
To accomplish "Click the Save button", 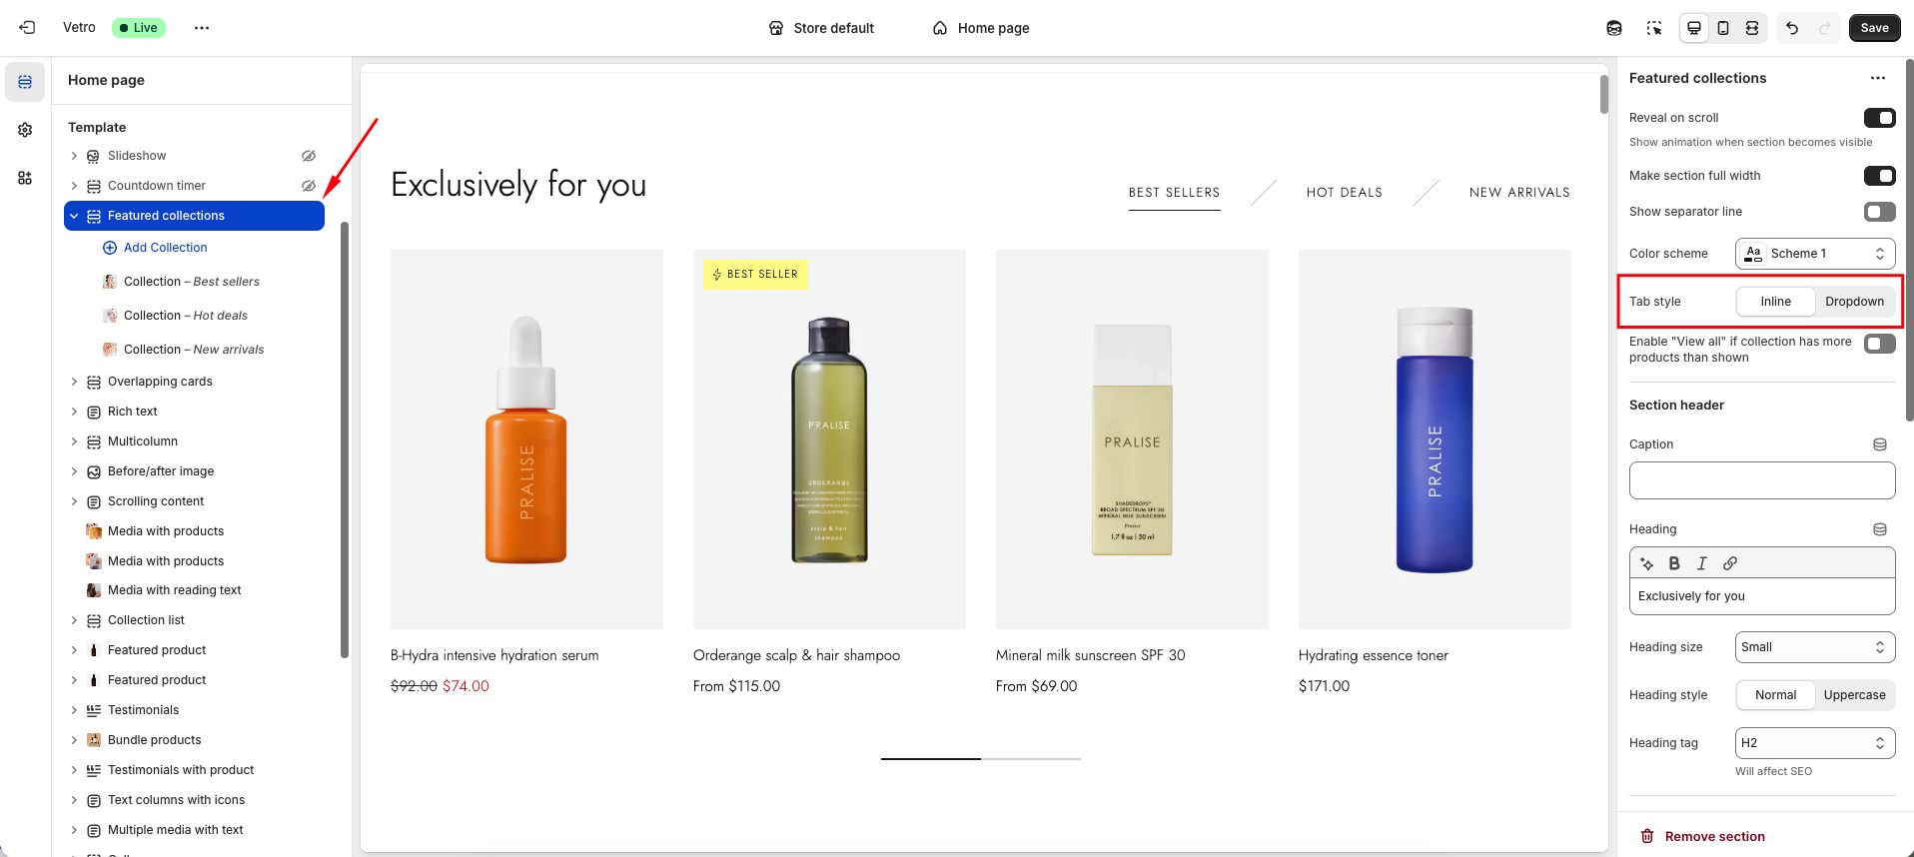I will click(x=1874, y=28).
